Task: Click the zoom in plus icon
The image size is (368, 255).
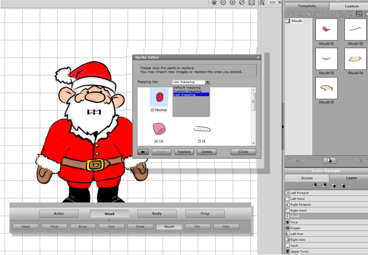Action: pyautogui.click(x=232, y=3)
